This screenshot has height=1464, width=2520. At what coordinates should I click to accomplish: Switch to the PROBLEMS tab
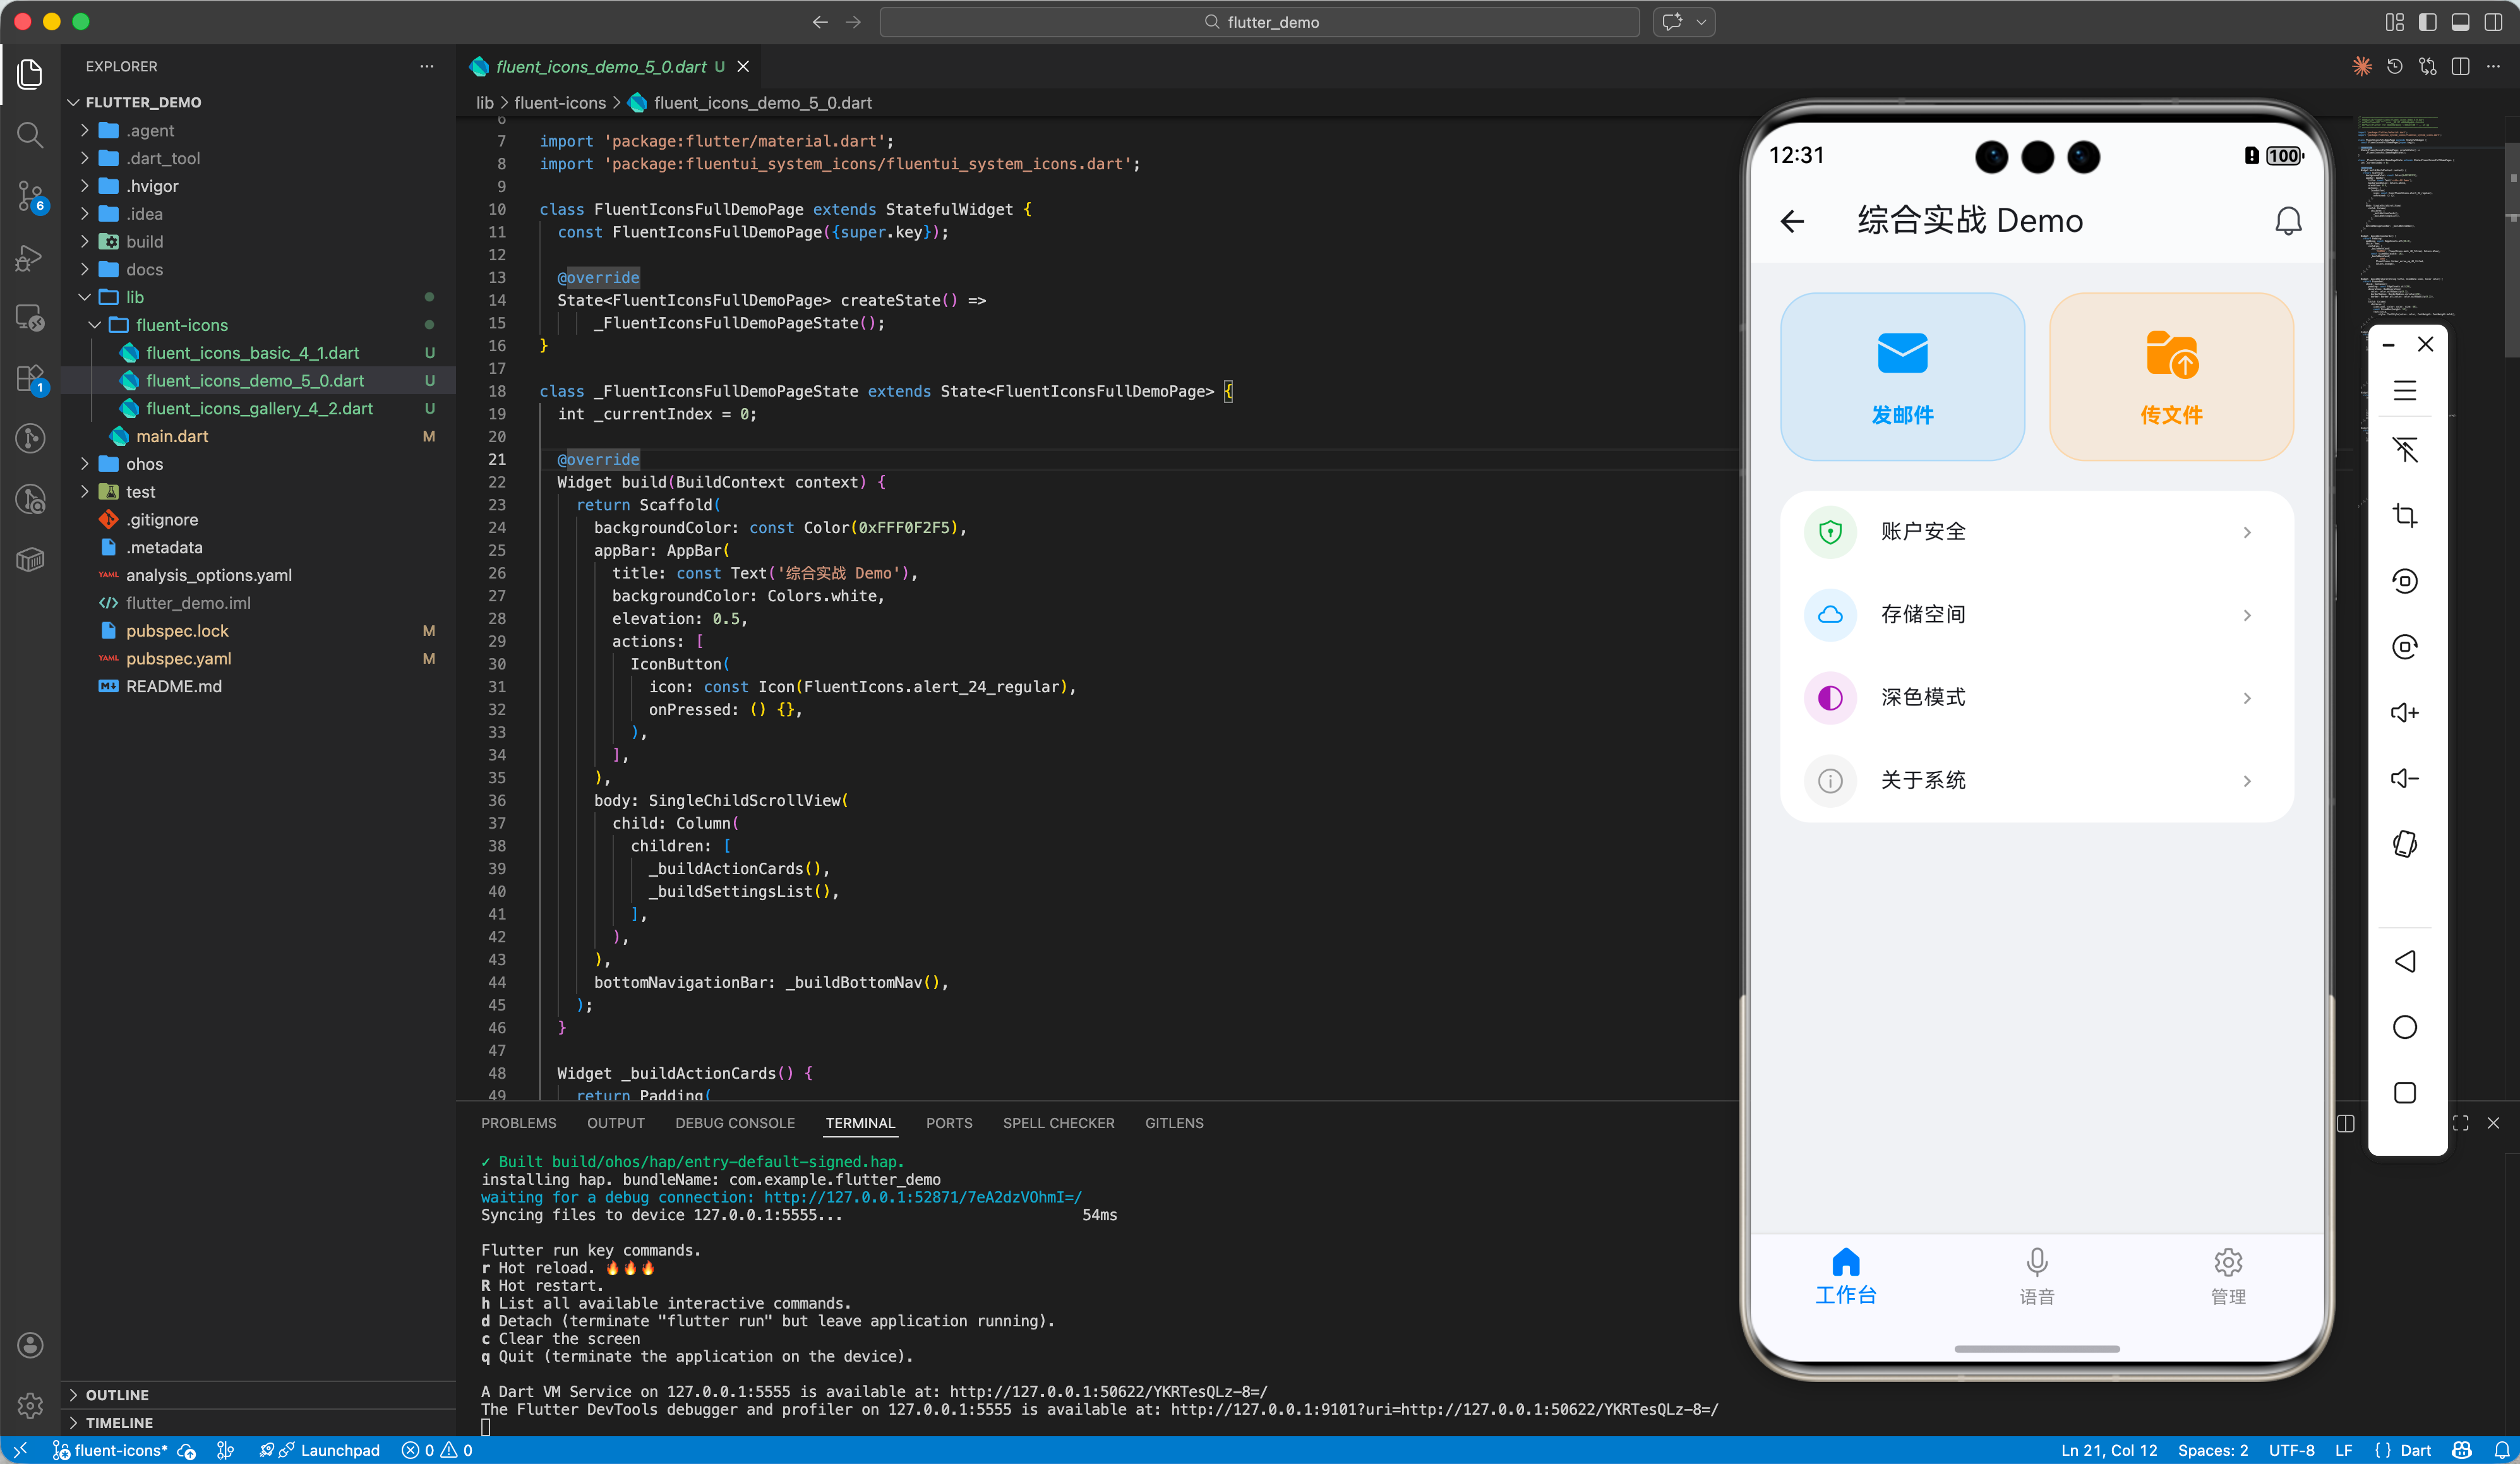point(518,1123)
